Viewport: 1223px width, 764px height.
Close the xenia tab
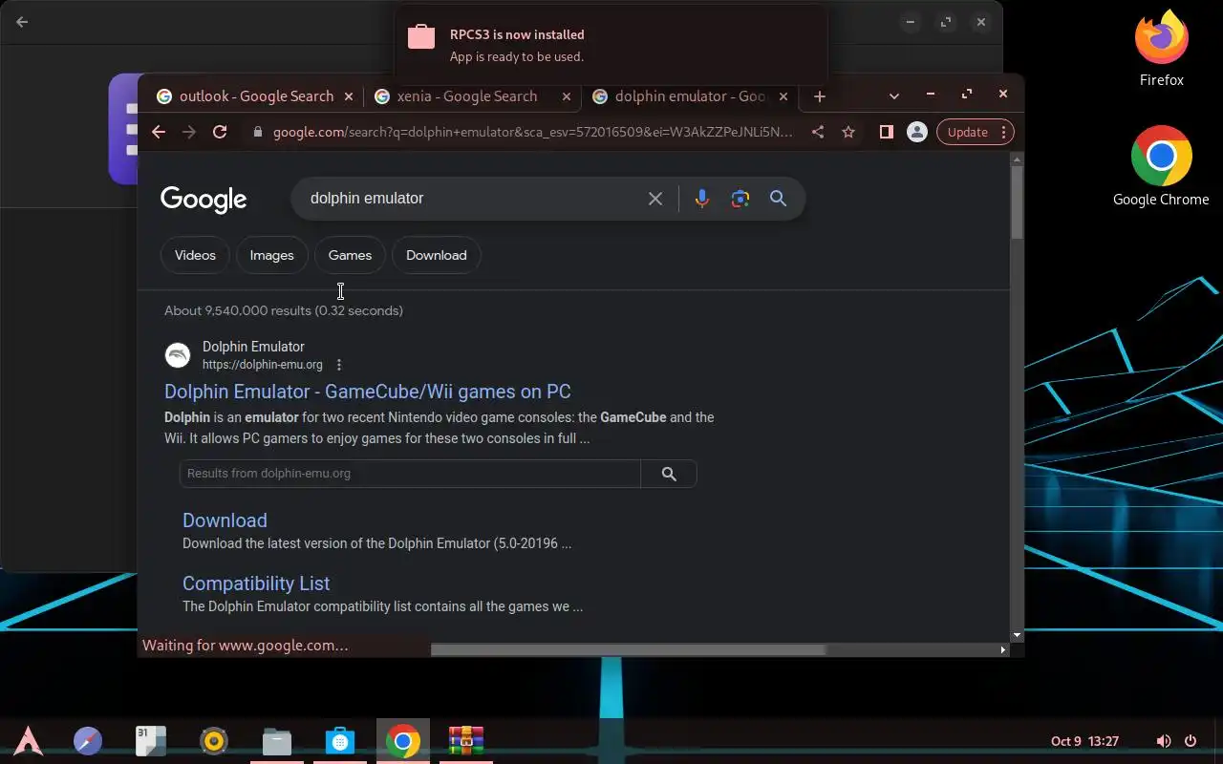567,96
